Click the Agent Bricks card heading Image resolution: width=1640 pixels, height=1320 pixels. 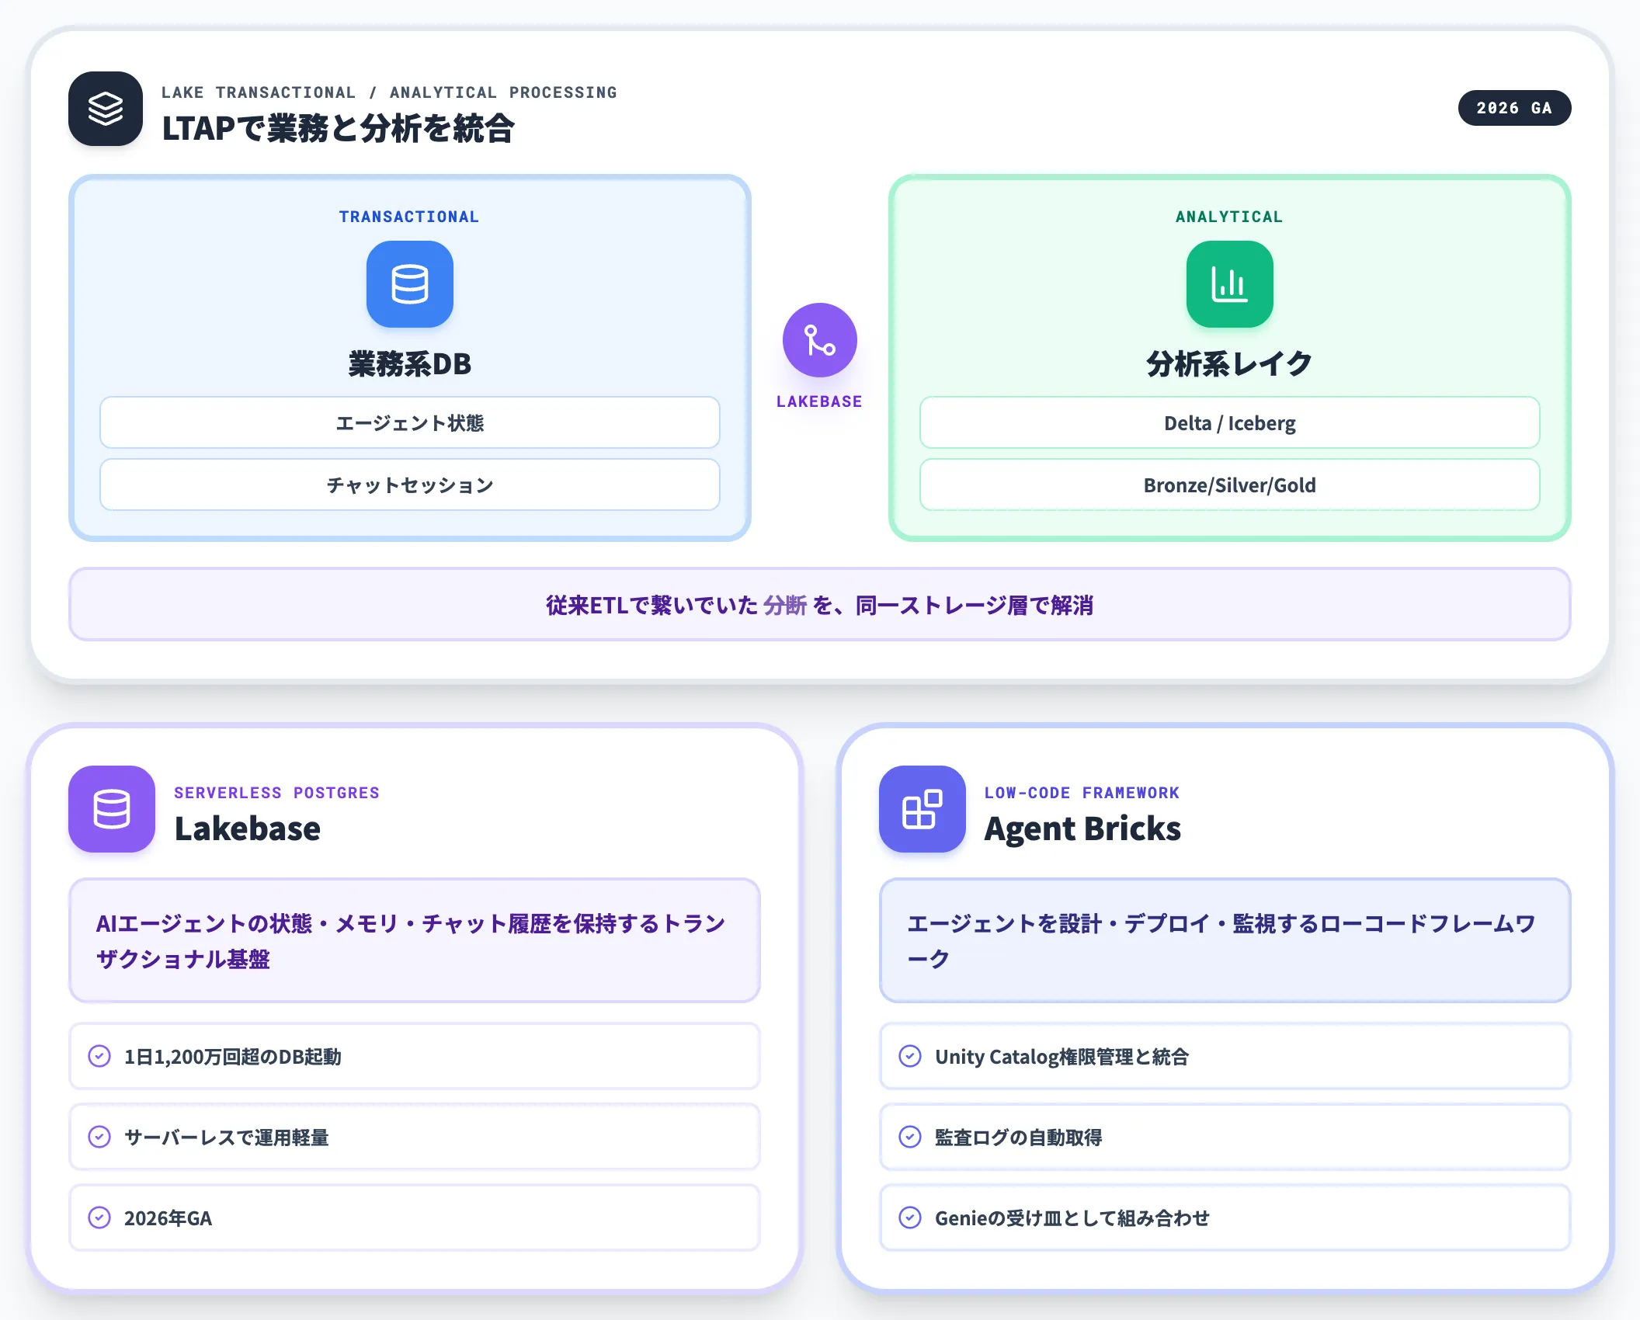click(1082, 828)
